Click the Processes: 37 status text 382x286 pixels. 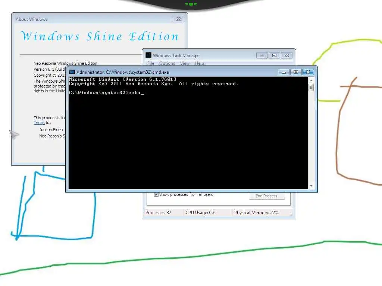tap(158, 213)
